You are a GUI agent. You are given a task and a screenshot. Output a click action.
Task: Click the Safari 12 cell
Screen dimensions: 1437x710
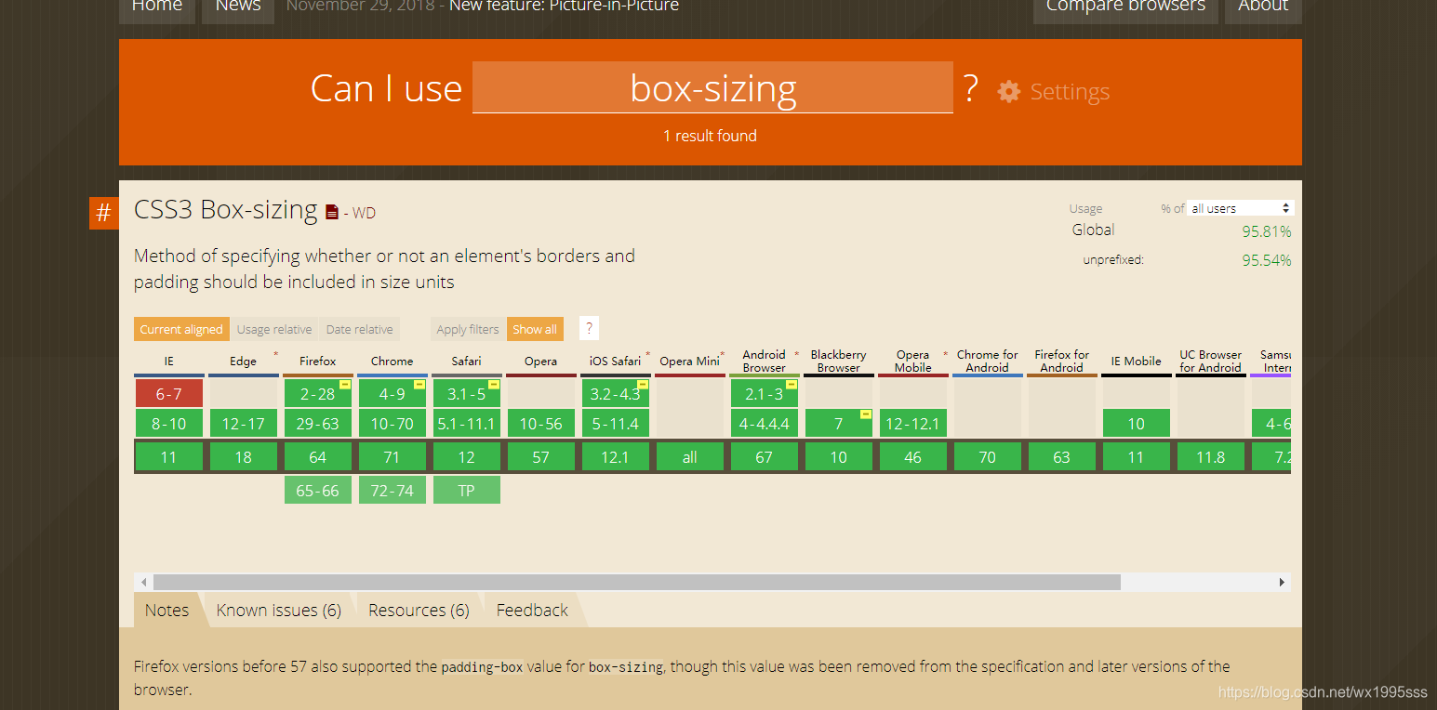[x=467, y=456]
